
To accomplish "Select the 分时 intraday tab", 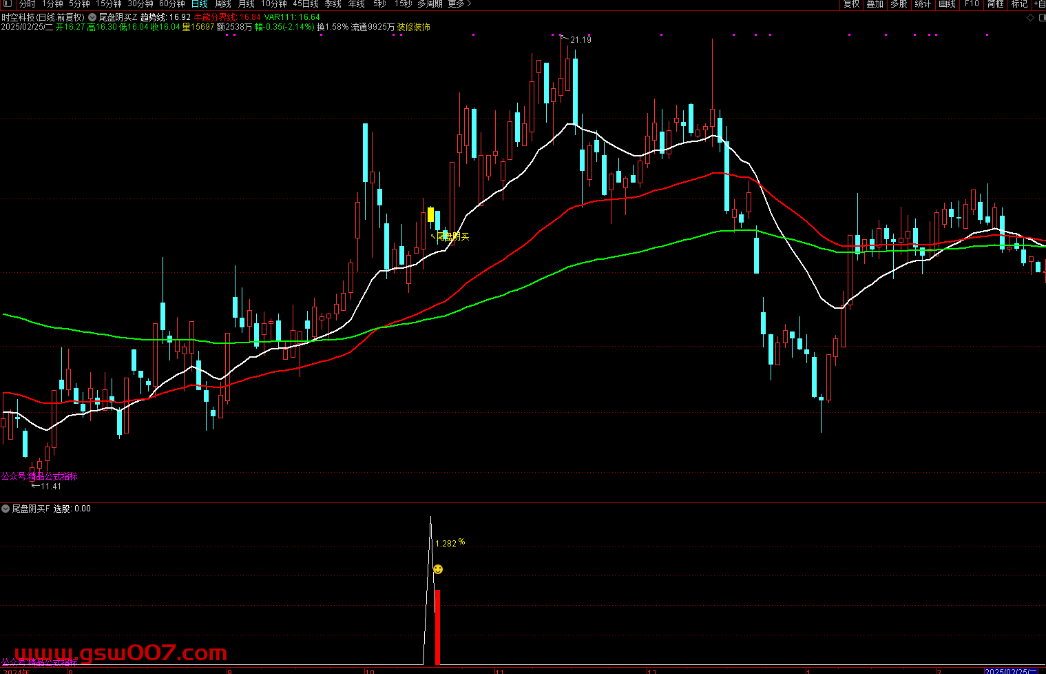I will pos(28,4).
